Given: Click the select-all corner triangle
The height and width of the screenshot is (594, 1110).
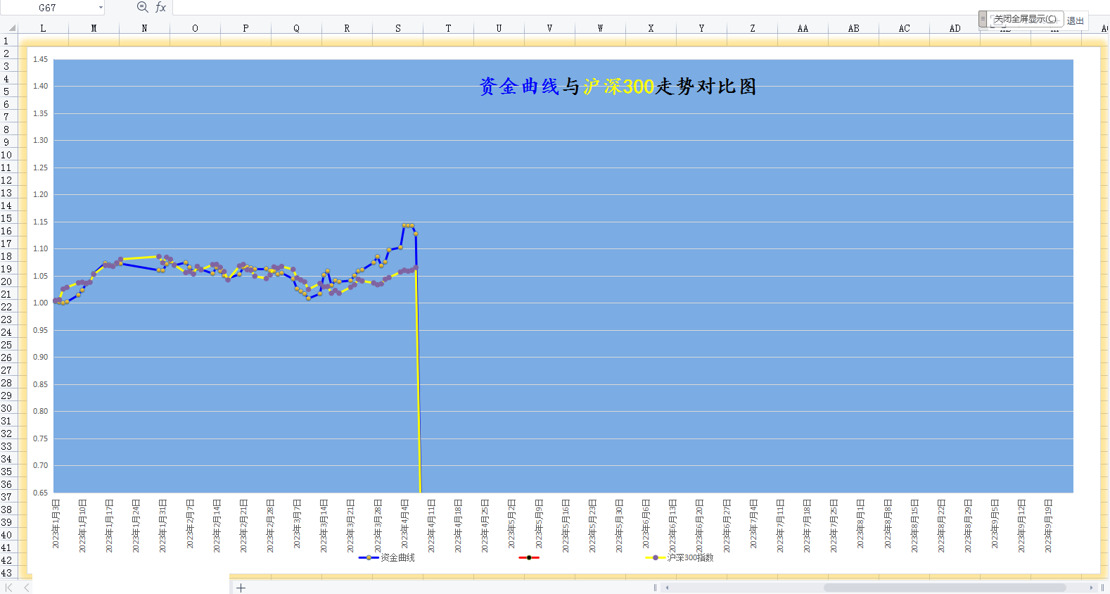Looking at the screenshot, I should point(11,28).
